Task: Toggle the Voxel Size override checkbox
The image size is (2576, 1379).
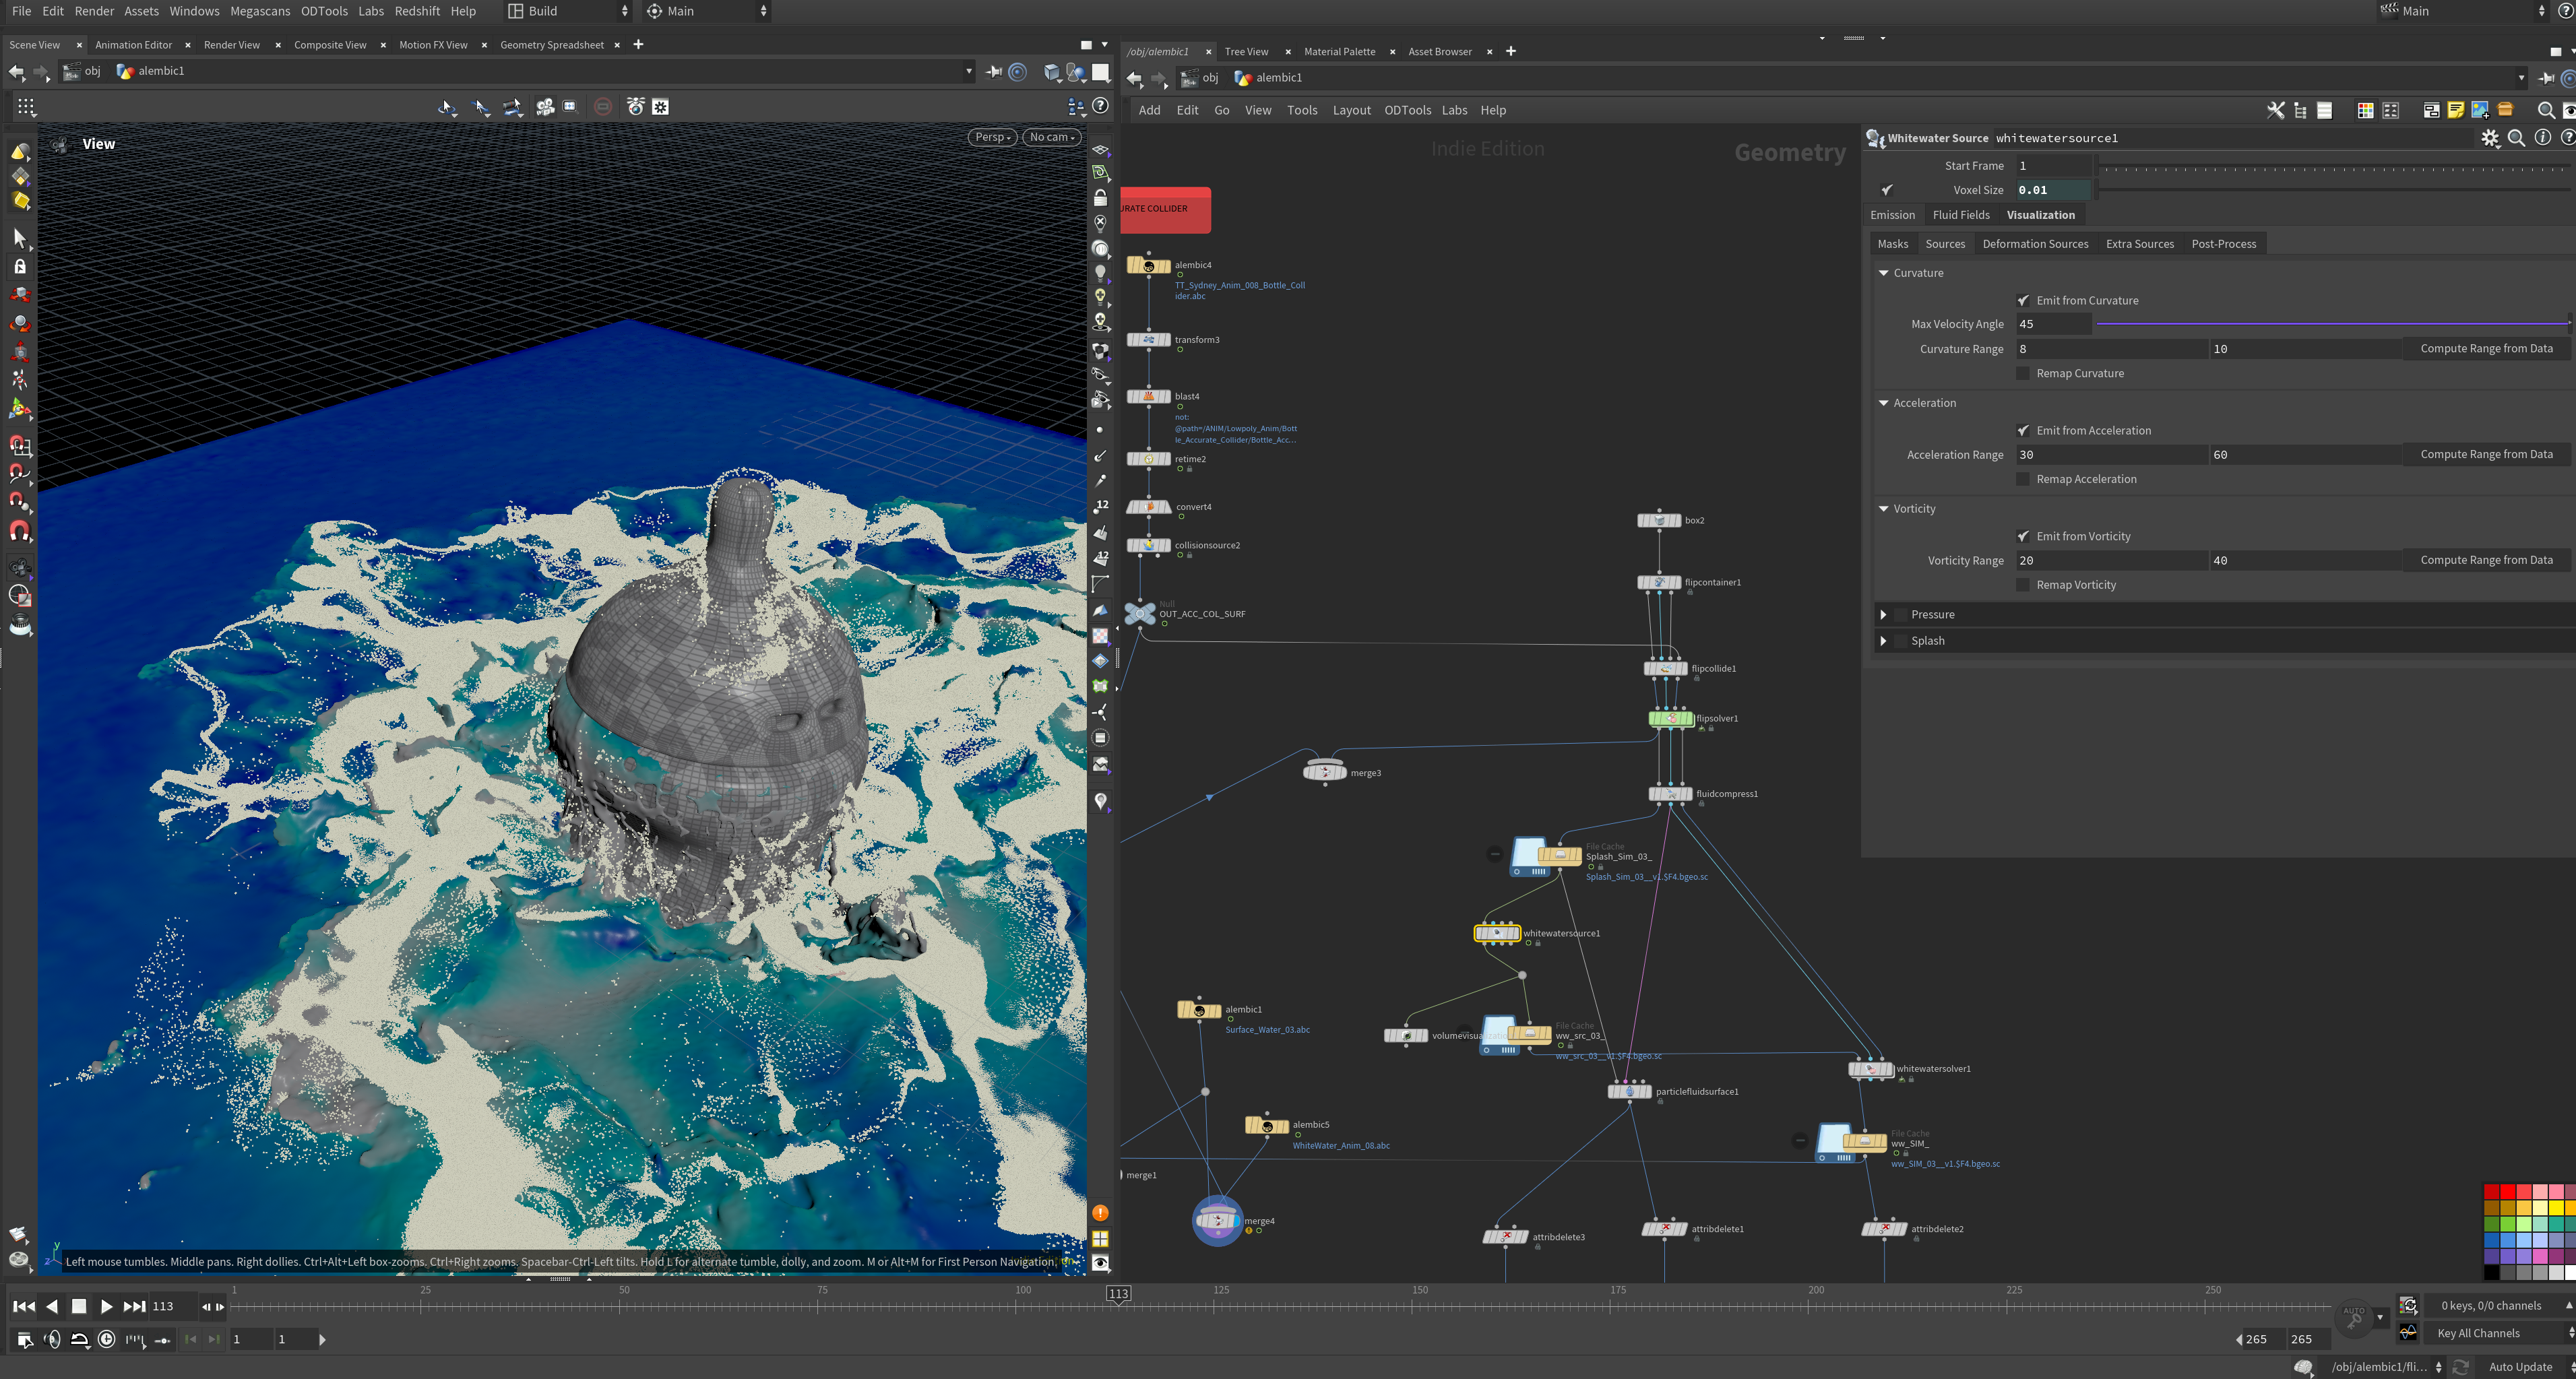Action: [x=1887, y=190]
